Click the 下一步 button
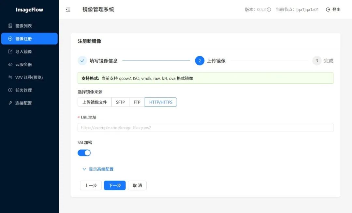Image resolution: width=352 pixels, height=213 pixels. click(115, 185)
